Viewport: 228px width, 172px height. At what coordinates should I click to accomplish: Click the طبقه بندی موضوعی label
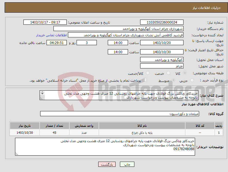point(208,73)
